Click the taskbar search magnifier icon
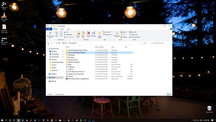 point(6,120)
